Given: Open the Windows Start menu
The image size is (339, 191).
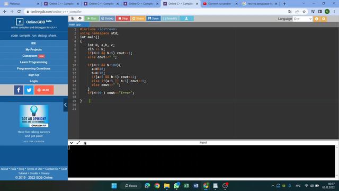Looking at the screenshot, I should [114, 186].
